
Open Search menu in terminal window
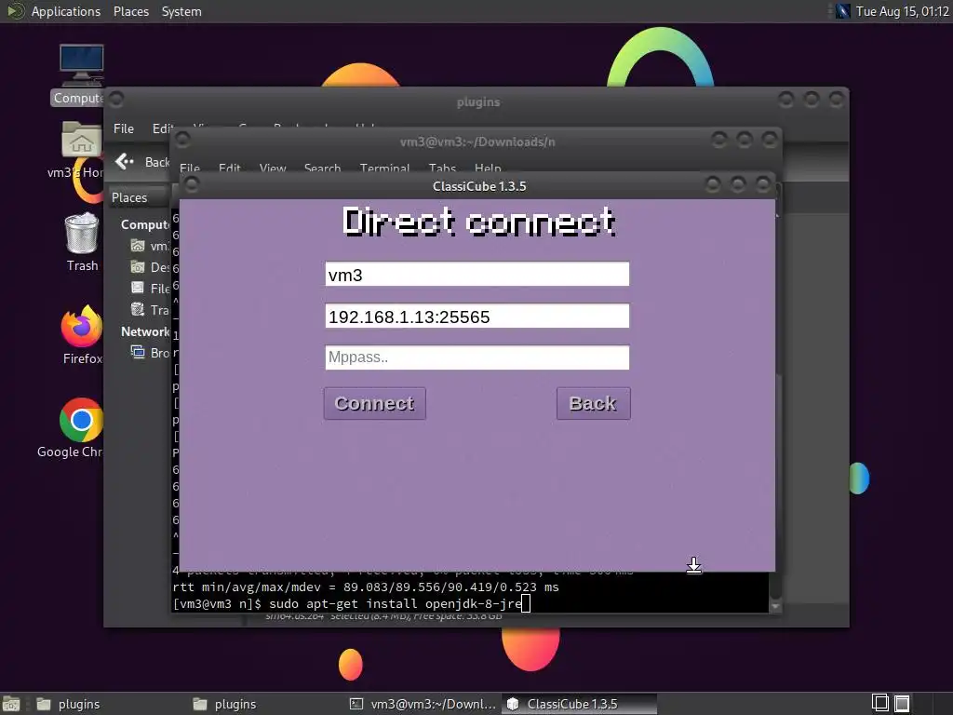click(322, 168)
